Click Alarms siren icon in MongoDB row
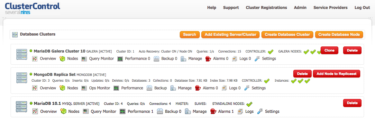 pos(198,88)
